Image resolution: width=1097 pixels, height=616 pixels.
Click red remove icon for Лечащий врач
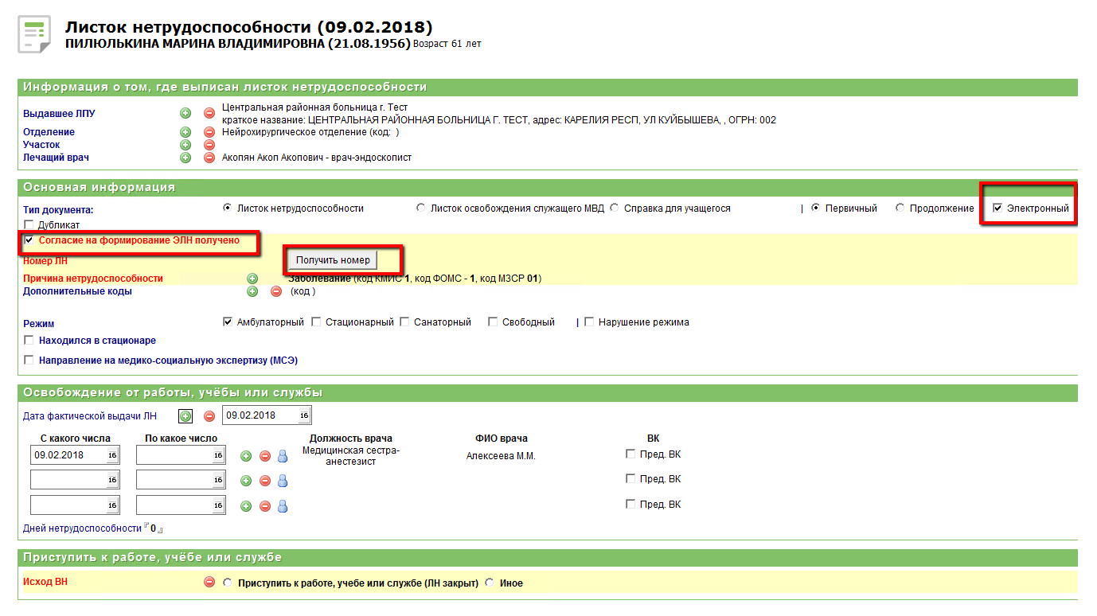click(209, 158)
